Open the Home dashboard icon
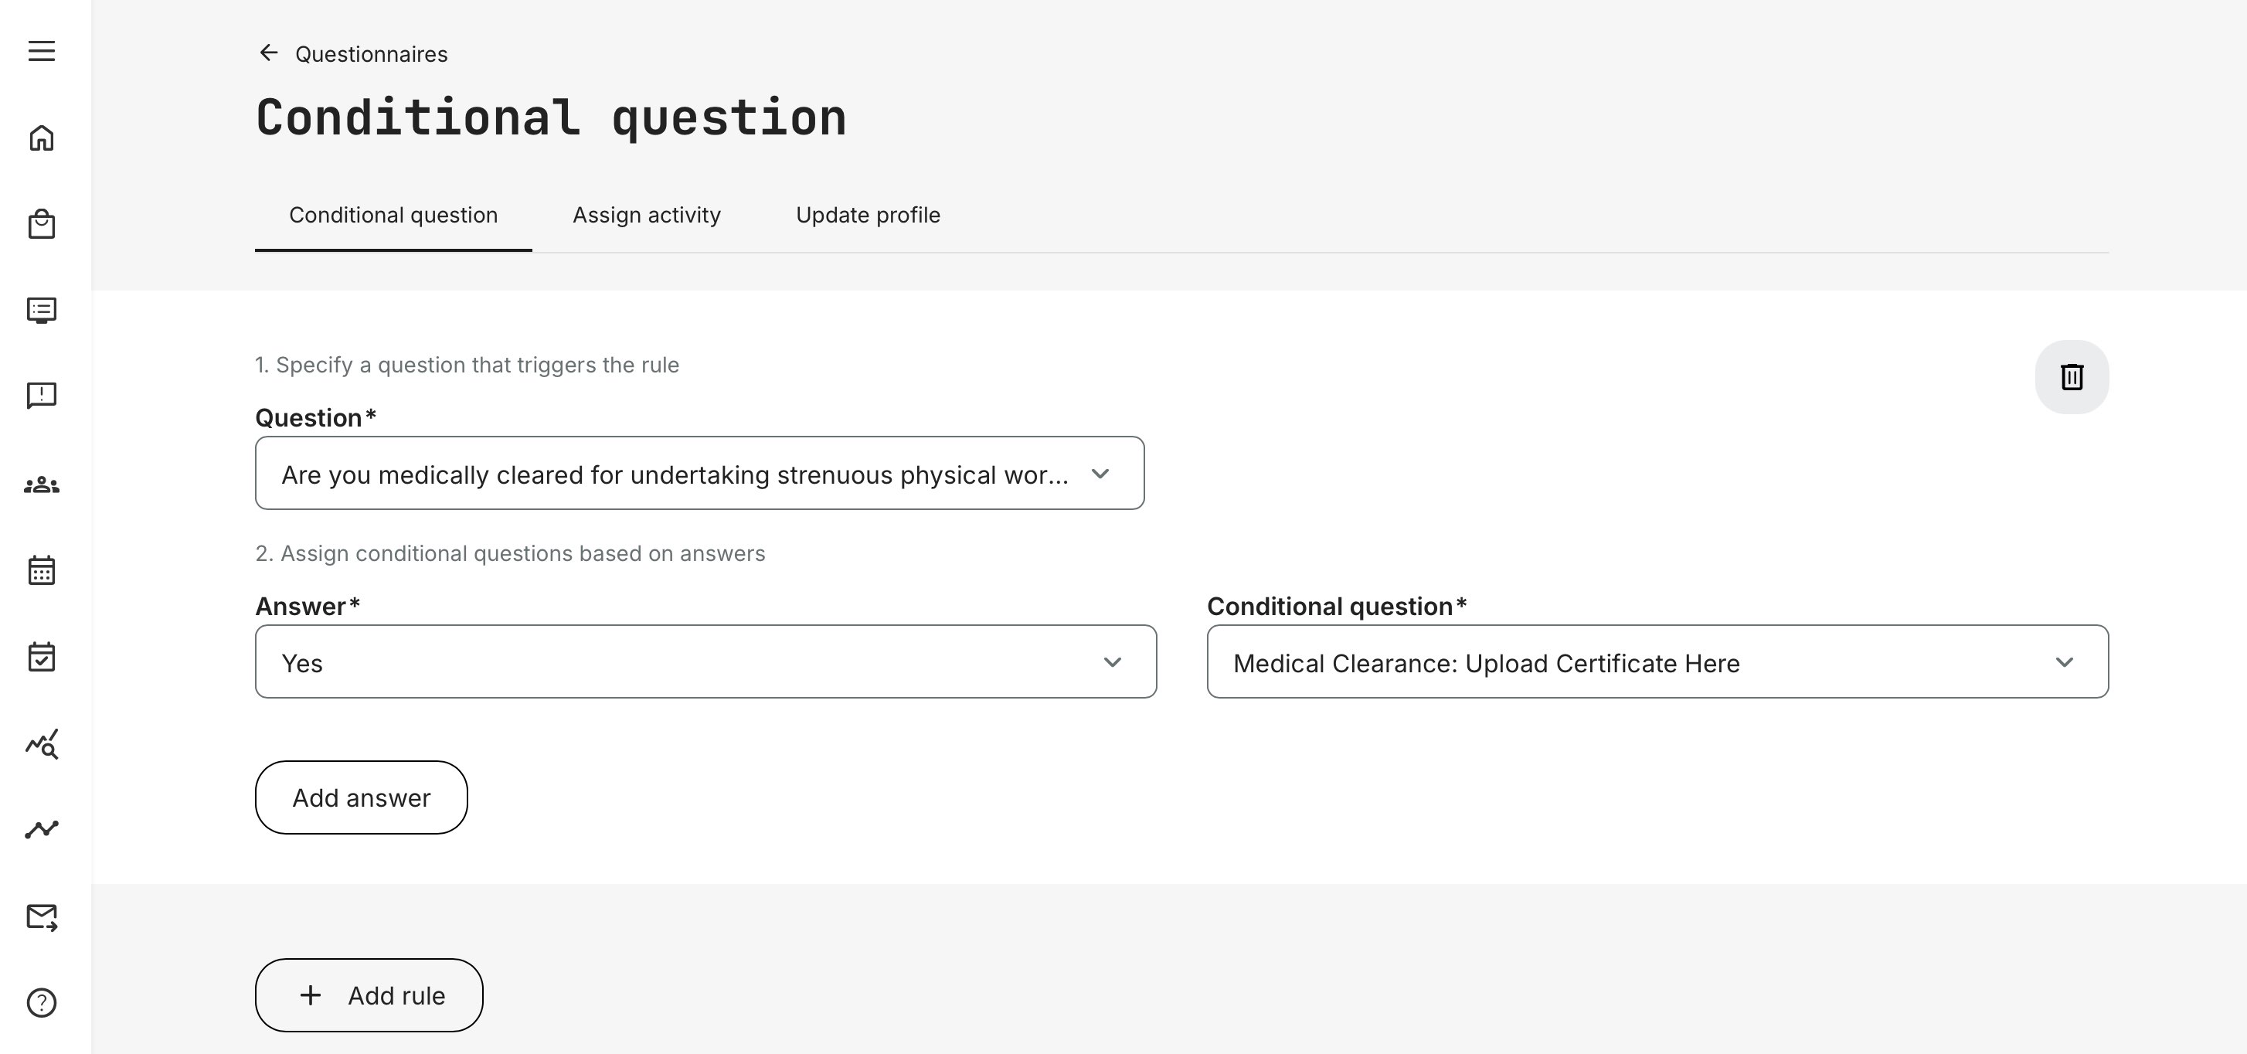This screenshot has width=2247, height=1054. click(41, 138)
